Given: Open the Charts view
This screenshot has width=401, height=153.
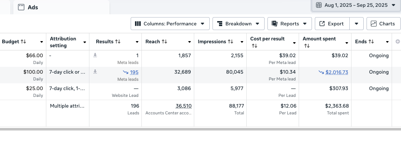Looking at the screenshot, I should tap(383, 24).
